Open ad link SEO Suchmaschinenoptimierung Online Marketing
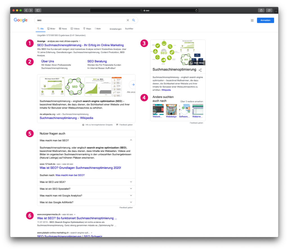 (x=80, y=45)
